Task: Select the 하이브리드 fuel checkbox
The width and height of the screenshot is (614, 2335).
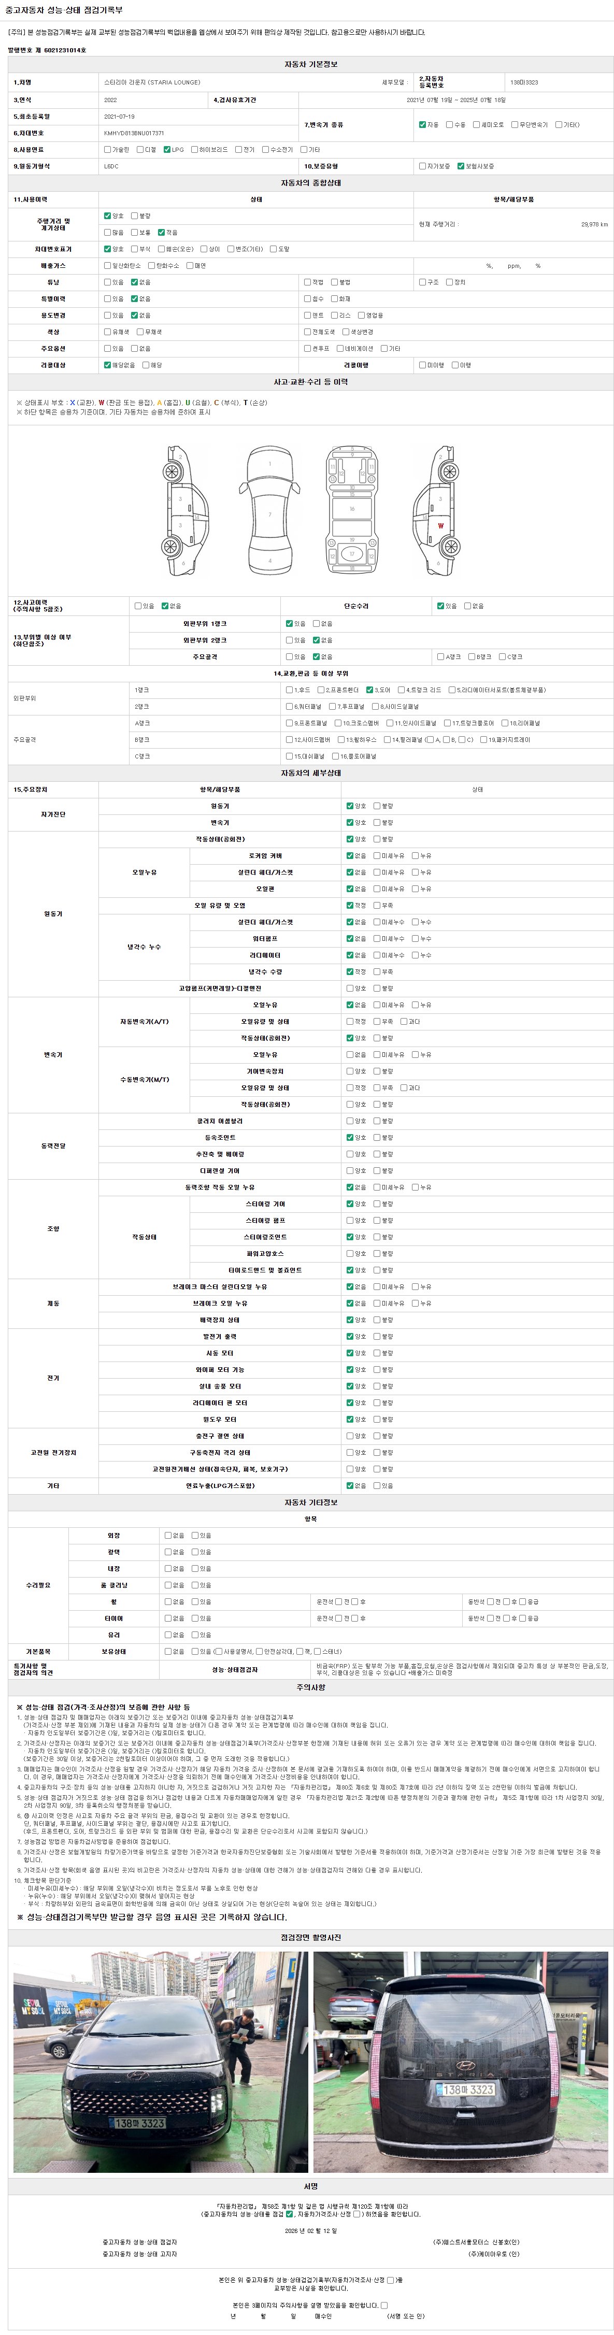Action: 194,150
